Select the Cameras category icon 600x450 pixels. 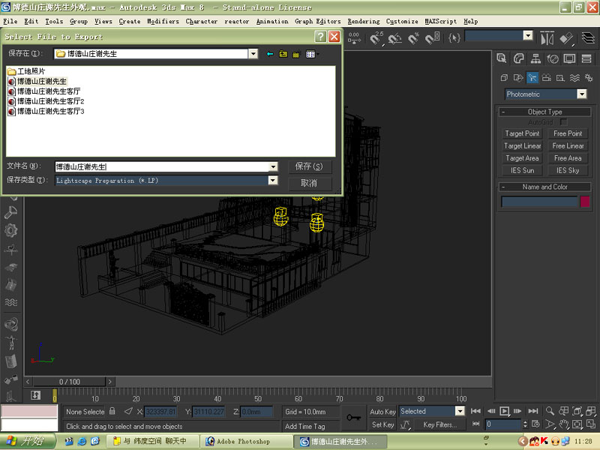(x=547, y=78)
